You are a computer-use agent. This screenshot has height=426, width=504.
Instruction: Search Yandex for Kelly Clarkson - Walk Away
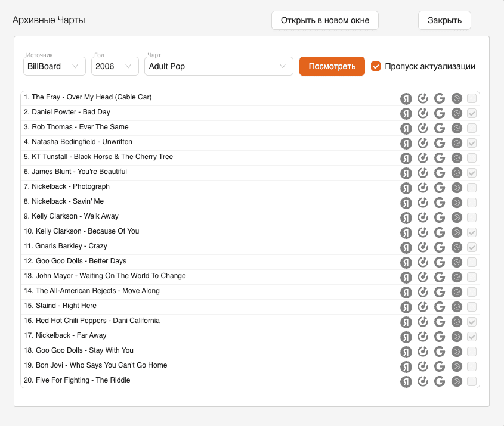pos(406,218)
